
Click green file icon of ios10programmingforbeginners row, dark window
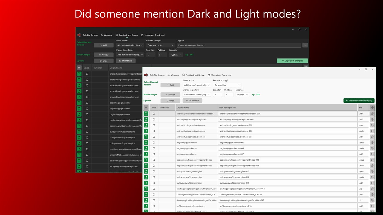[x=79, y=166]
